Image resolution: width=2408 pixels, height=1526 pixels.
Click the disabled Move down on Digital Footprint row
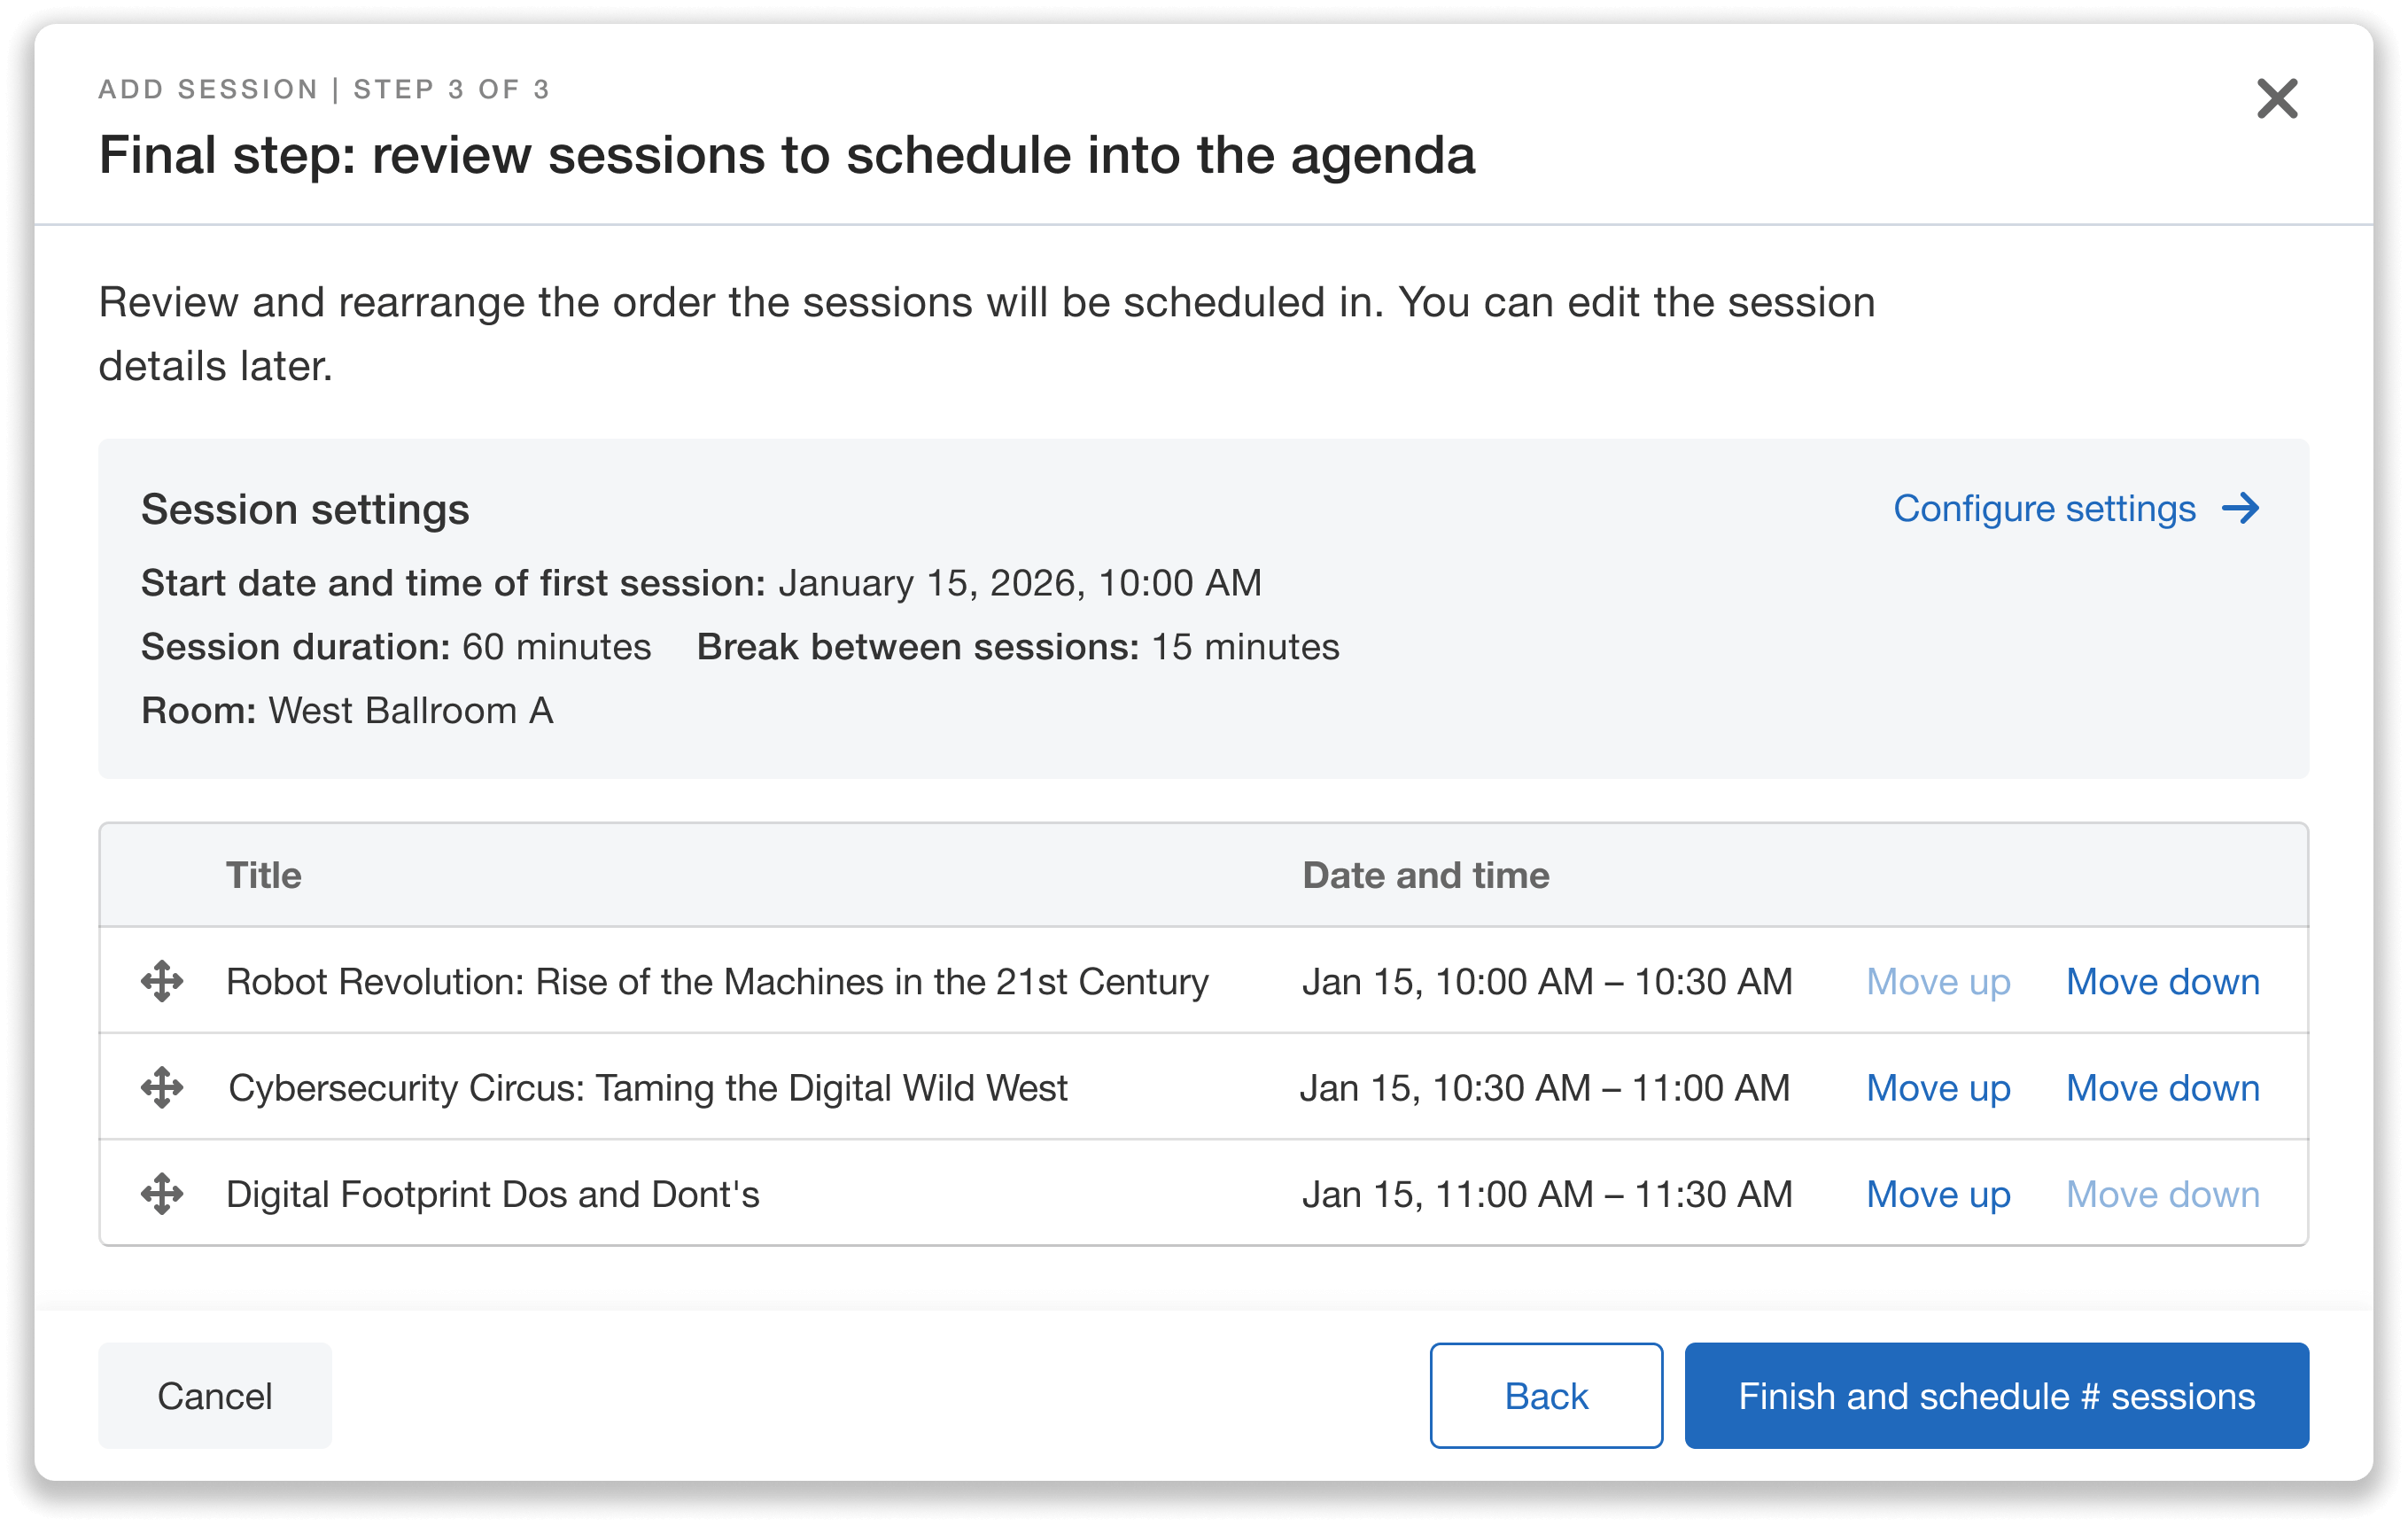[x=2163, y=1194]
